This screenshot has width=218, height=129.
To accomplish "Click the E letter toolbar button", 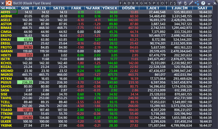I will pyautogui.click(x=158, y=3).
